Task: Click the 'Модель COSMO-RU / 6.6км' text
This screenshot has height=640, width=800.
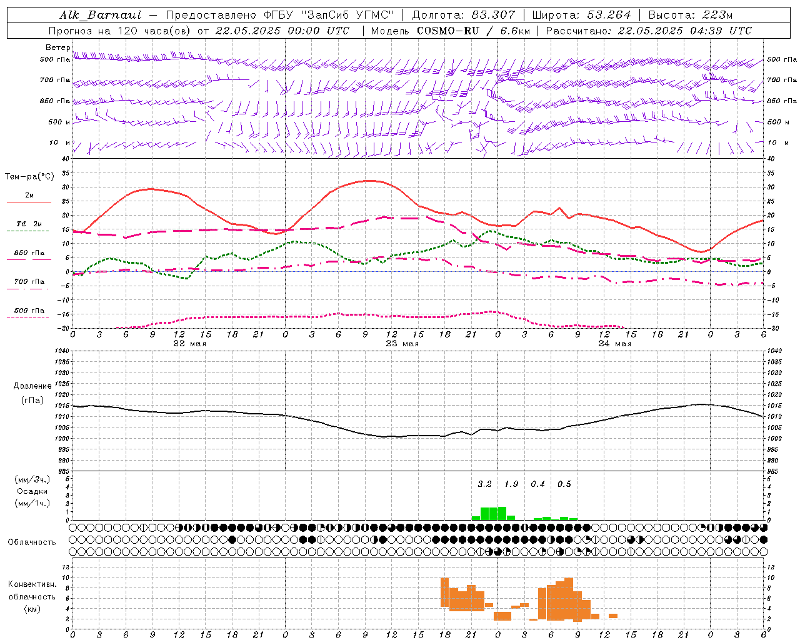Action: pos(451,31)
